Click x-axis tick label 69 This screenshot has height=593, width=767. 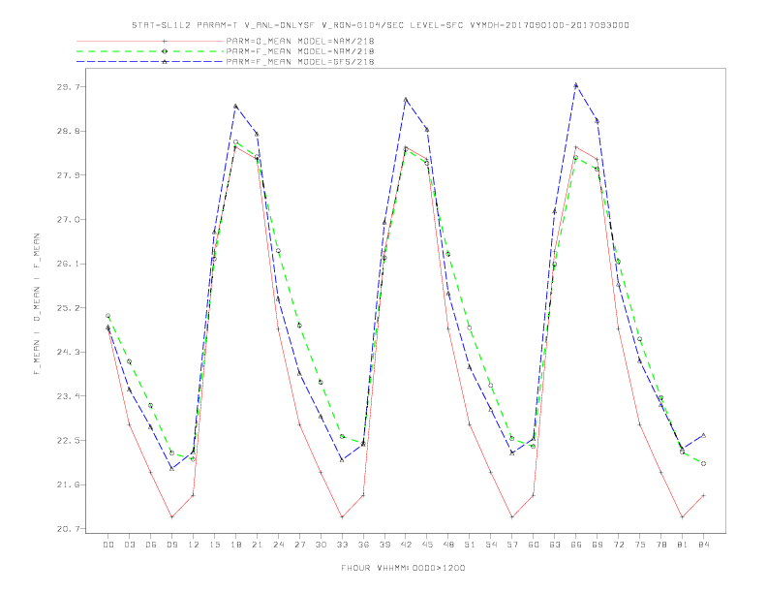[x=598, y=545]
